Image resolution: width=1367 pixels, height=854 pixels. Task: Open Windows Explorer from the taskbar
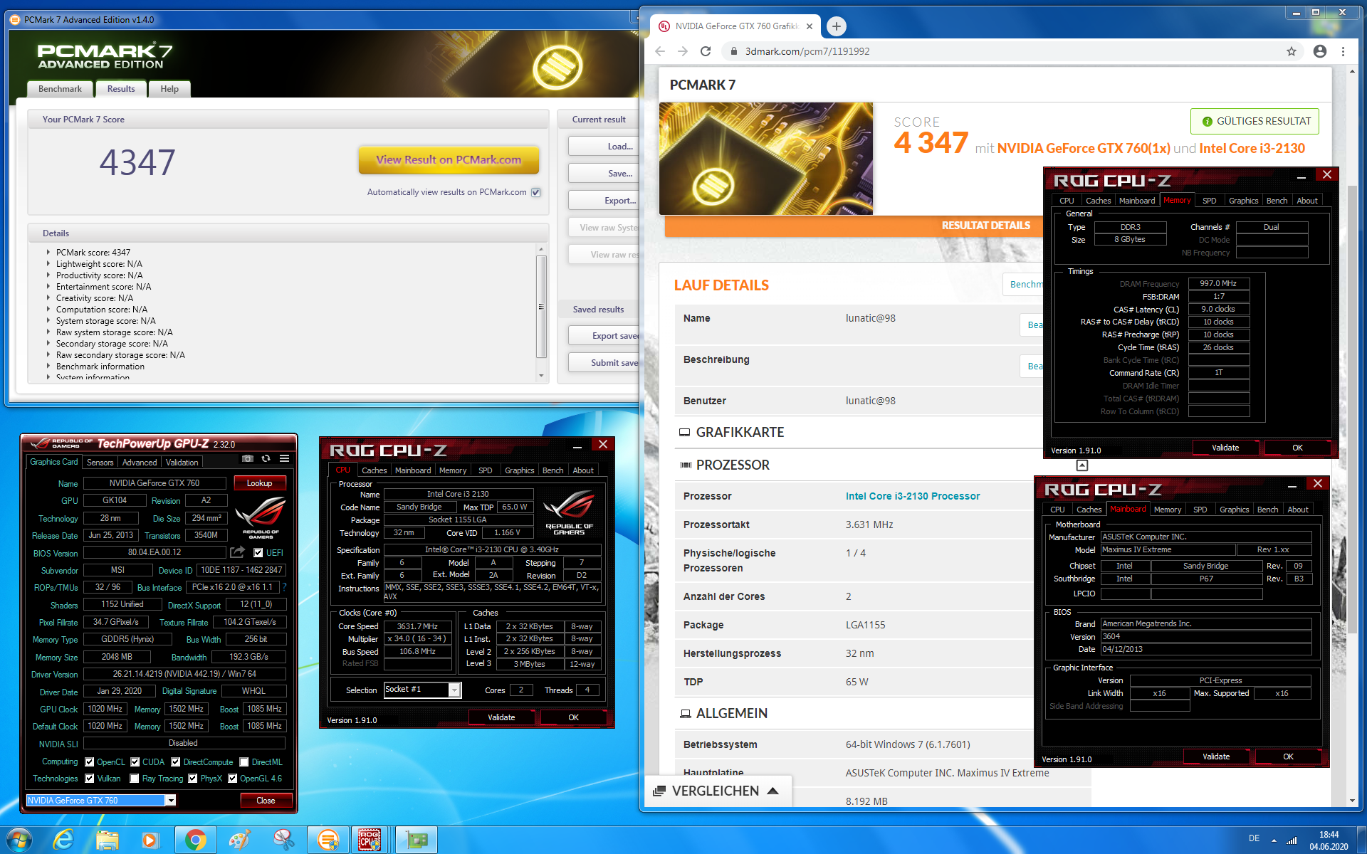(107, 840)
